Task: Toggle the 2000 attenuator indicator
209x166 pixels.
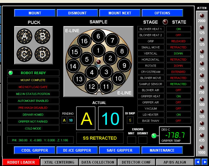Action: point(201,15)
